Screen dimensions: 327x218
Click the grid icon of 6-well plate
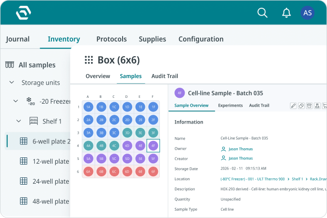[x=24, y=141]
